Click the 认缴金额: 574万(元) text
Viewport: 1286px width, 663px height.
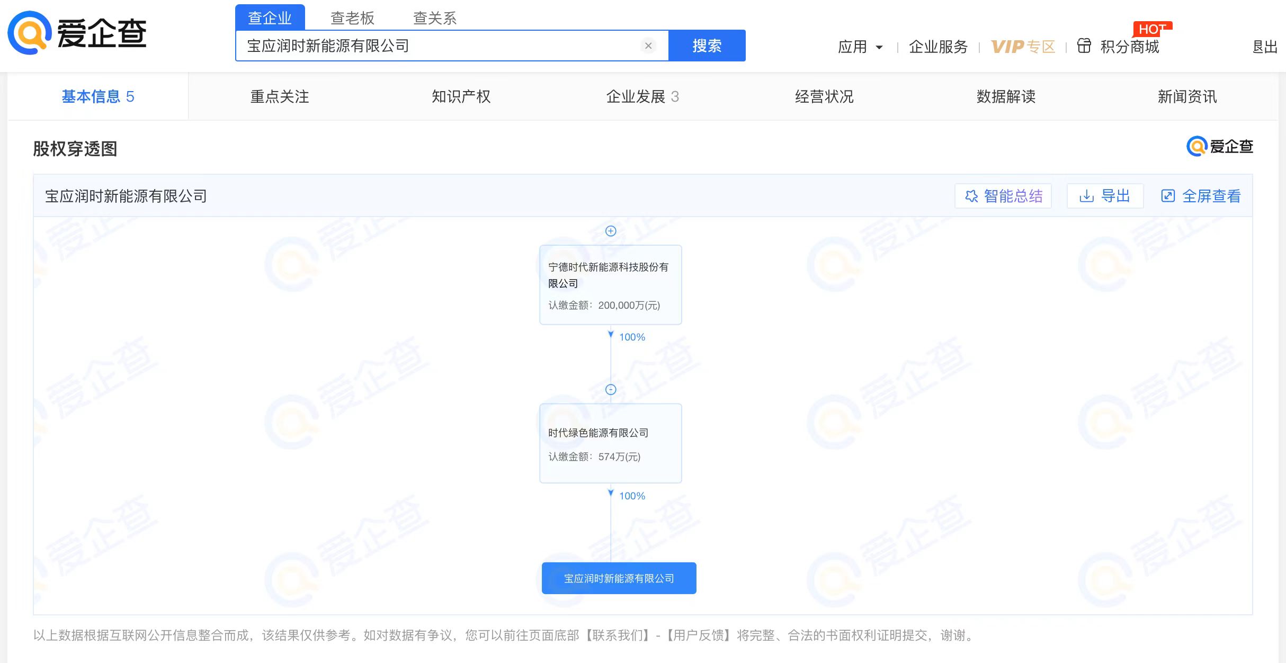(594, 457)
